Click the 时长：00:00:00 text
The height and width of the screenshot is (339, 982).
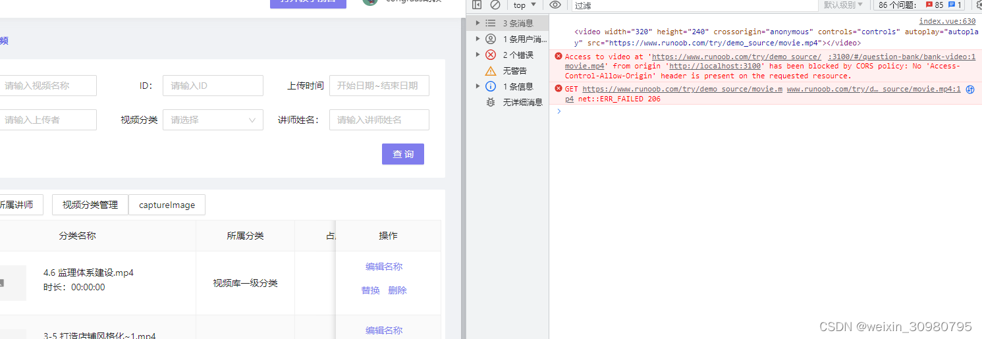[74, 287]
